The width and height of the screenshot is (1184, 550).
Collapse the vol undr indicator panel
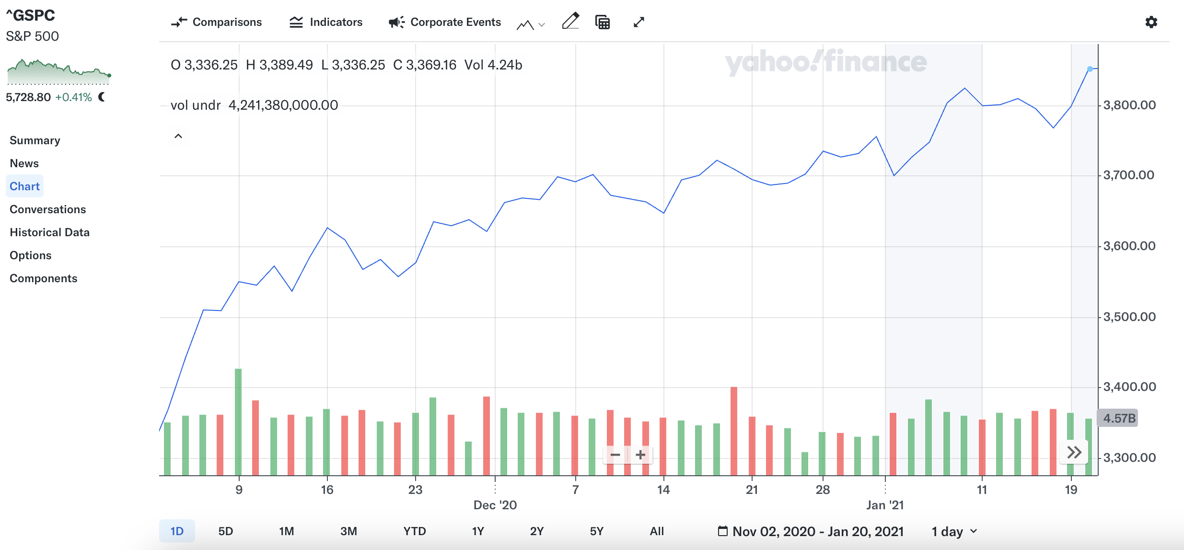pos(178,136)
